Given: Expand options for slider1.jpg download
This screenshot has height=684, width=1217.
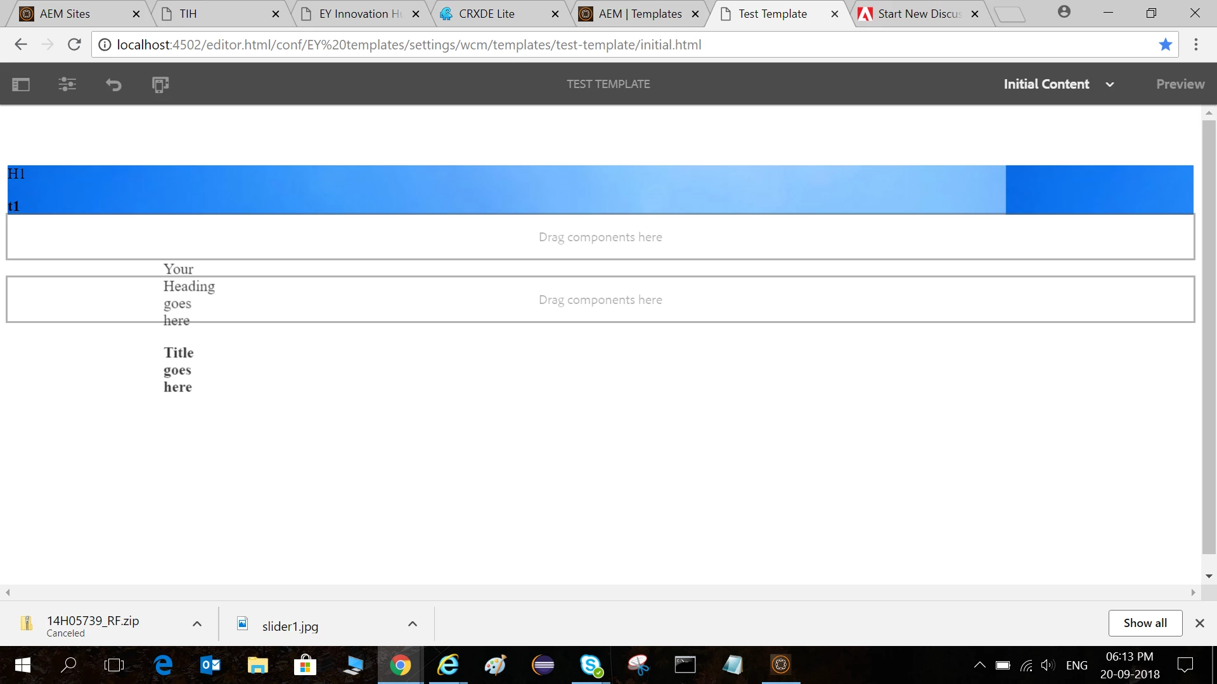Looking at the screenshot, I should (413, 624).
